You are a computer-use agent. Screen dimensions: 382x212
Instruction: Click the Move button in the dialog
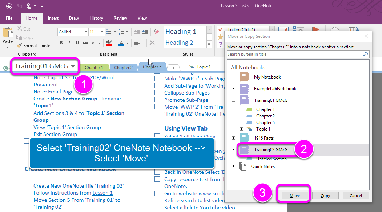295,195
